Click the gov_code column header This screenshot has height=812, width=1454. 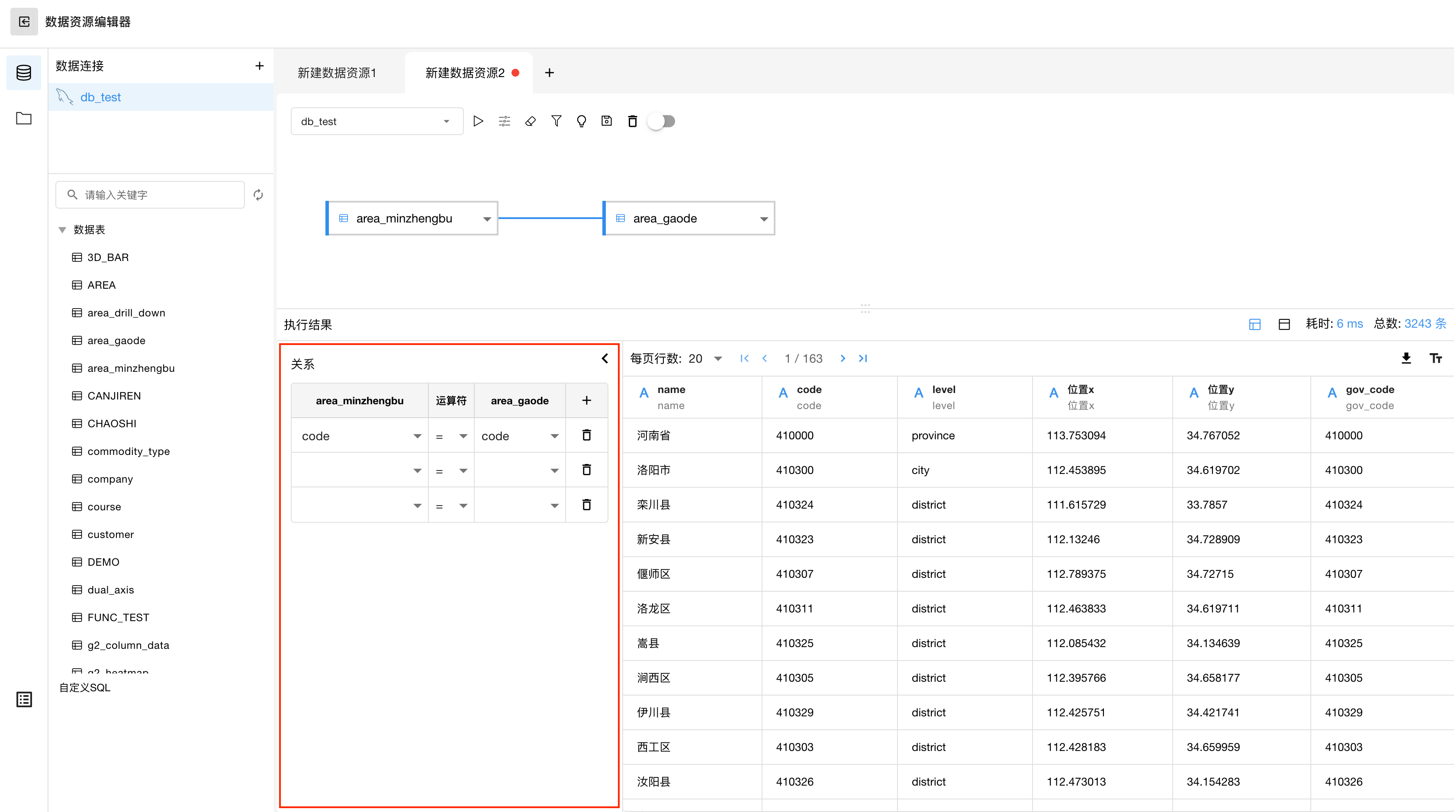tap(1382, 397)
